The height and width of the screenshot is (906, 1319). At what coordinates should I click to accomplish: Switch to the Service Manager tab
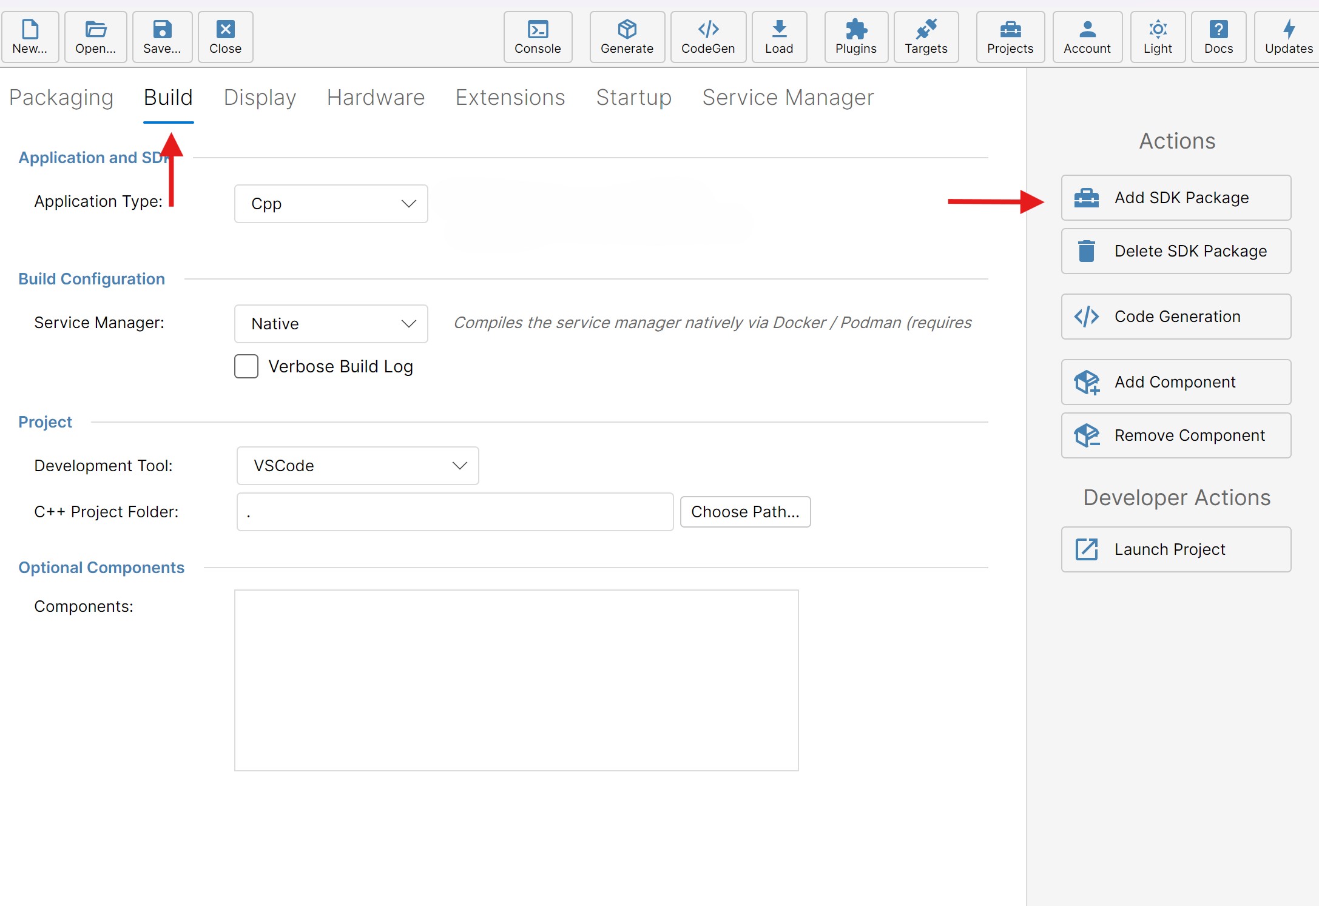pyautogui.click(x=788, y=98)
